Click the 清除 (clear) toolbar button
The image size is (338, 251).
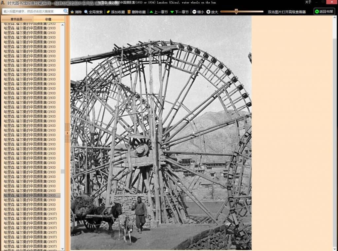point(76,12)
